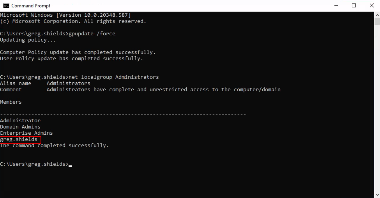The image size is (380, 198).
Task: Click the highlighted greg.shields member entry
Action: coord(19,139)
